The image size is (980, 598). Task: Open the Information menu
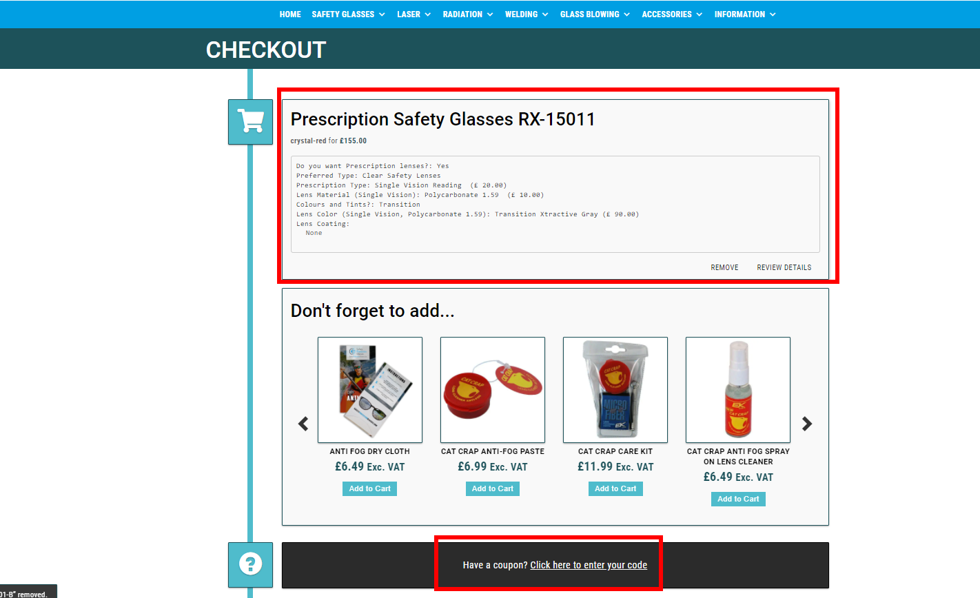pos(745,14)
